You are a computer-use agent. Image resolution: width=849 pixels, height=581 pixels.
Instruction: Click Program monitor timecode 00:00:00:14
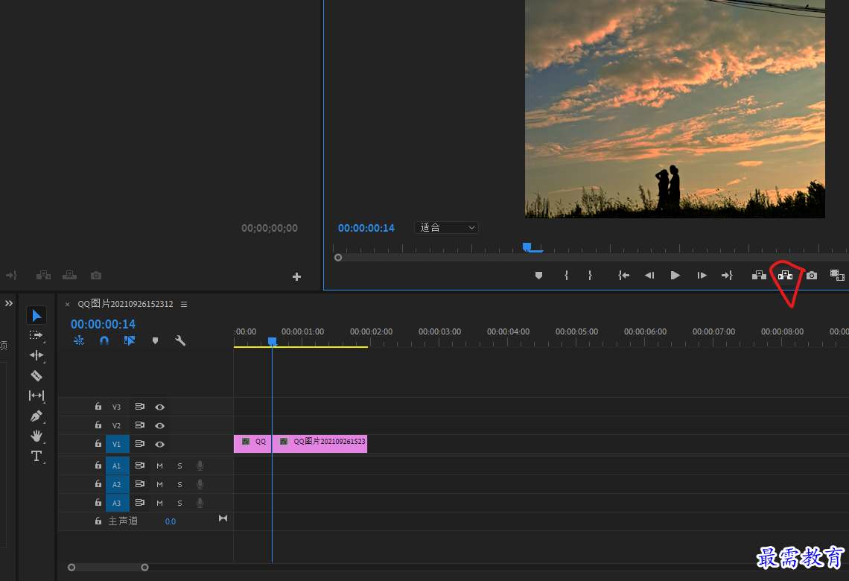(366, 228)
